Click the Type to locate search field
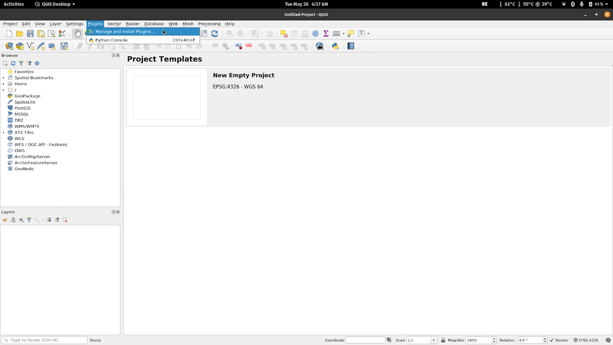The height and width of the screenshot is (345, 613). point(44,340)
